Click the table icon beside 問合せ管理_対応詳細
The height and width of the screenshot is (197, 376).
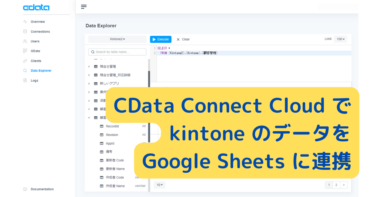tap(96, 75)
